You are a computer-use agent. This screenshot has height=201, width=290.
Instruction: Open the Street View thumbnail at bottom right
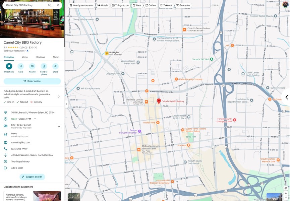point(274,197)
